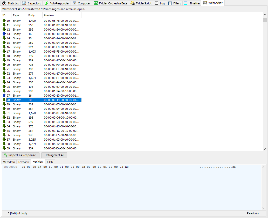Switch to the TextView tab
Image resolution: width=268 pixels, height=218 pixels.
pyautogui.click(x=24, y=162)
